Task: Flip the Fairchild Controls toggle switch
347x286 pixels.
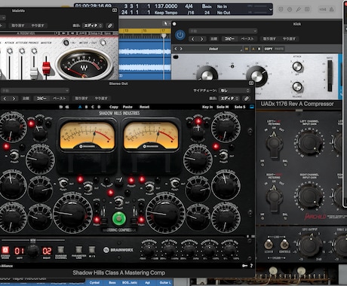Action: click(x=284, y=244)
